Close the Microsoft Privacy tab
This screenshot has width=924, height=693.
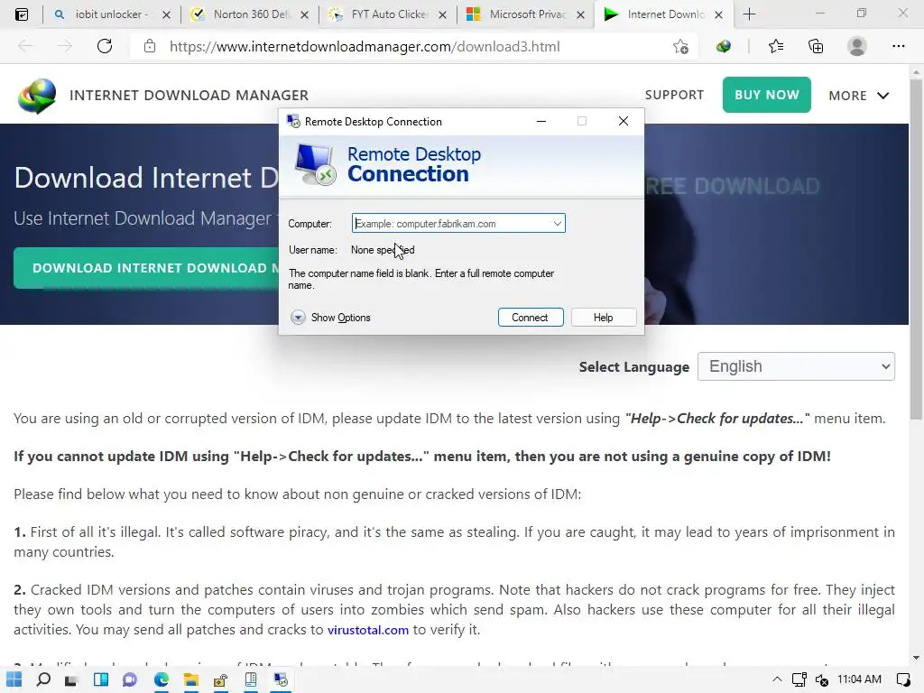(580, 14)
